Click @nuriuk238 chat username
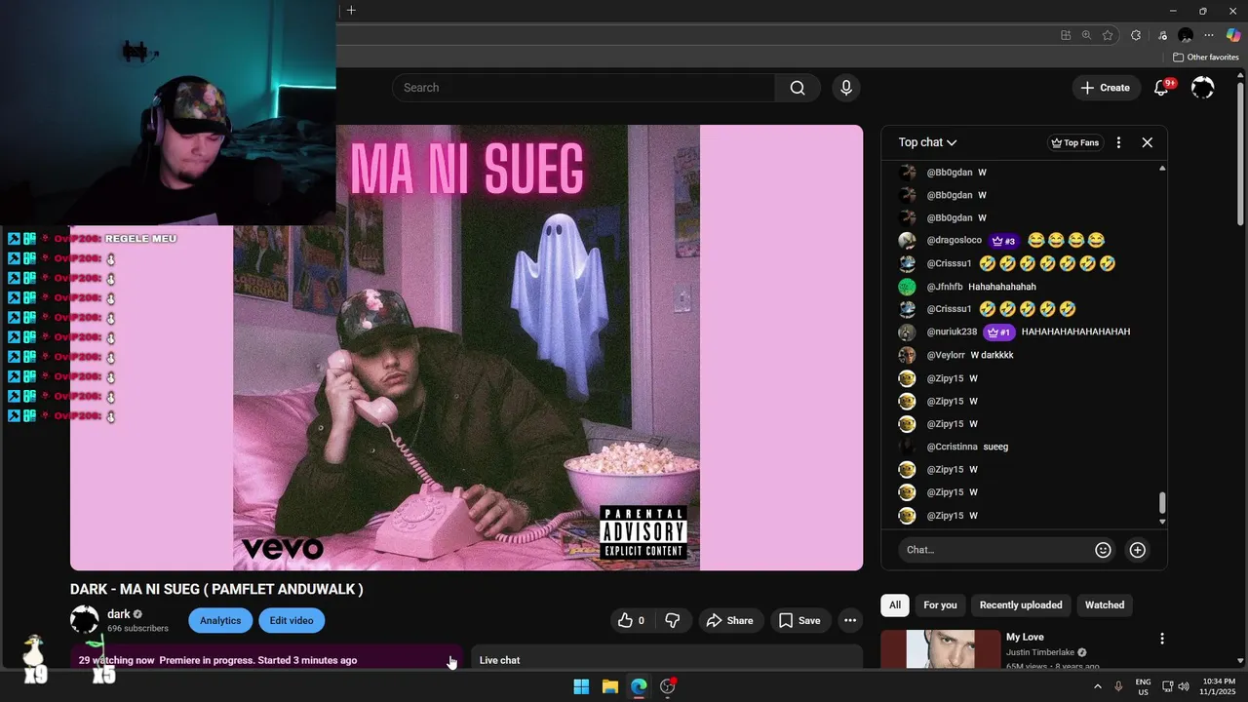The image size is (1248, 702). click(x=952, y=331)
